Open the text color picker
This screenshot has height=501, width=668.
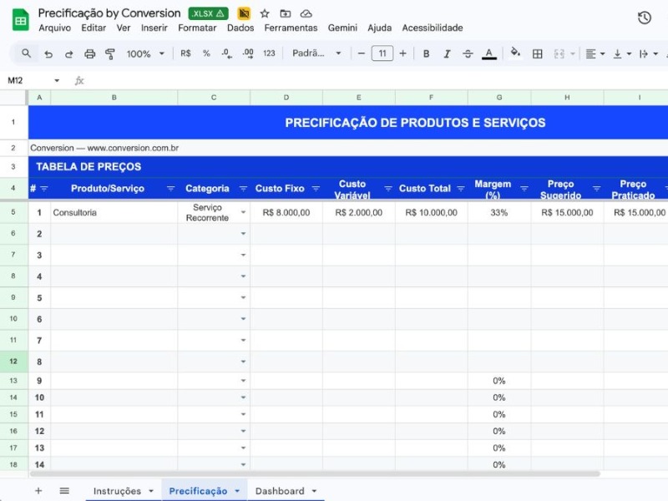click(488, 53)
